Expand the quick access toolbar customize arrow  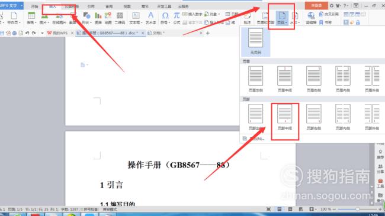click(42, 33)
